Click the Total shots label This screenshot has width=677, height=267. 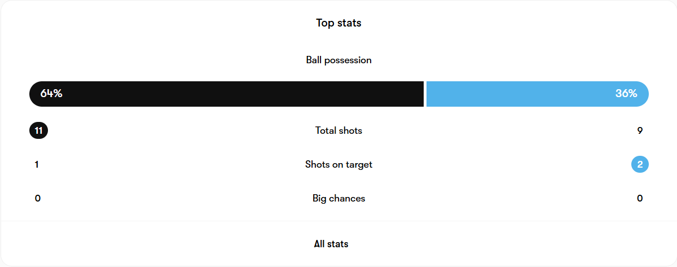coord(338,130)
